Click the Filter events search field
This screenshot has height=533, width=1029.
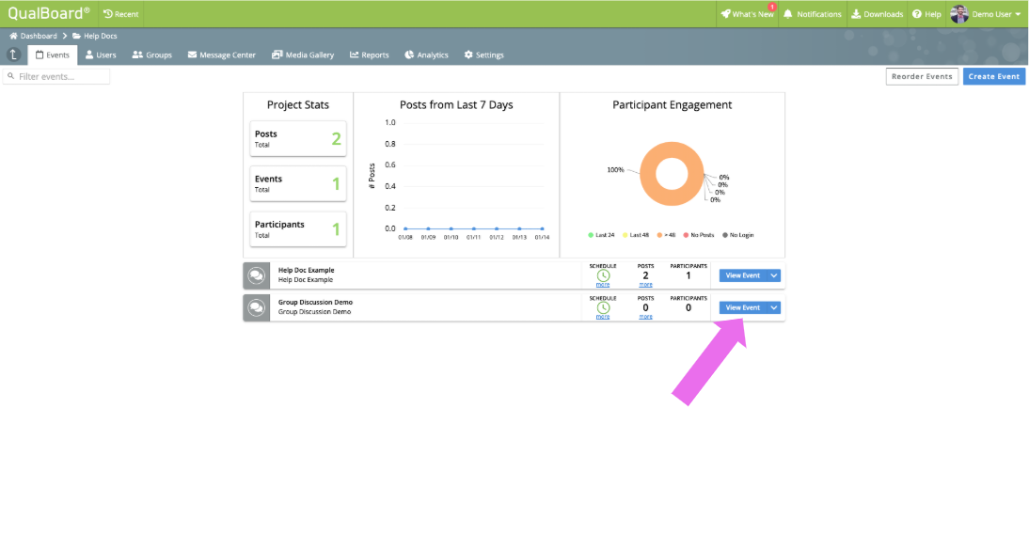56,77
